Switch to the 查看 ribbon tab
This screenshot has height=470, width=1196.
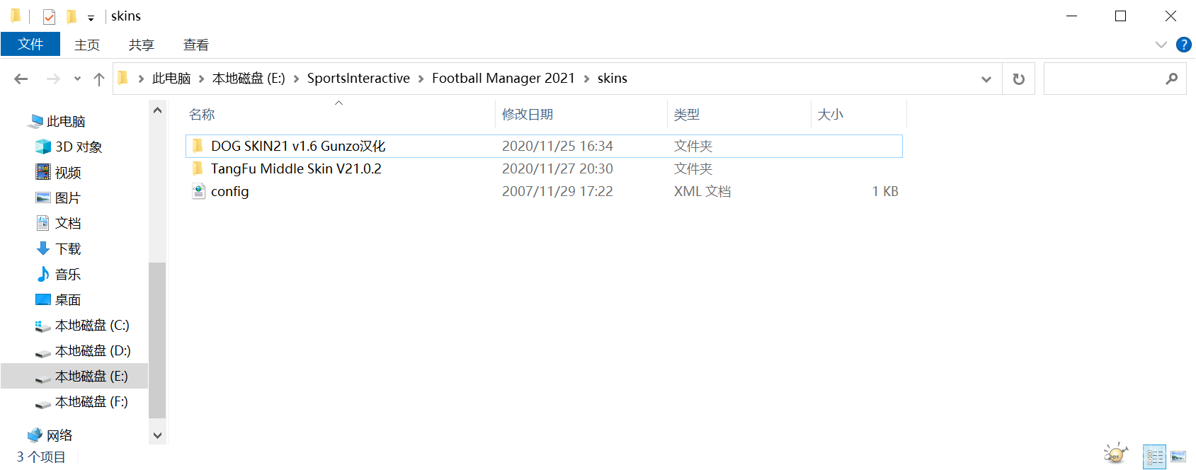(195, 45)
